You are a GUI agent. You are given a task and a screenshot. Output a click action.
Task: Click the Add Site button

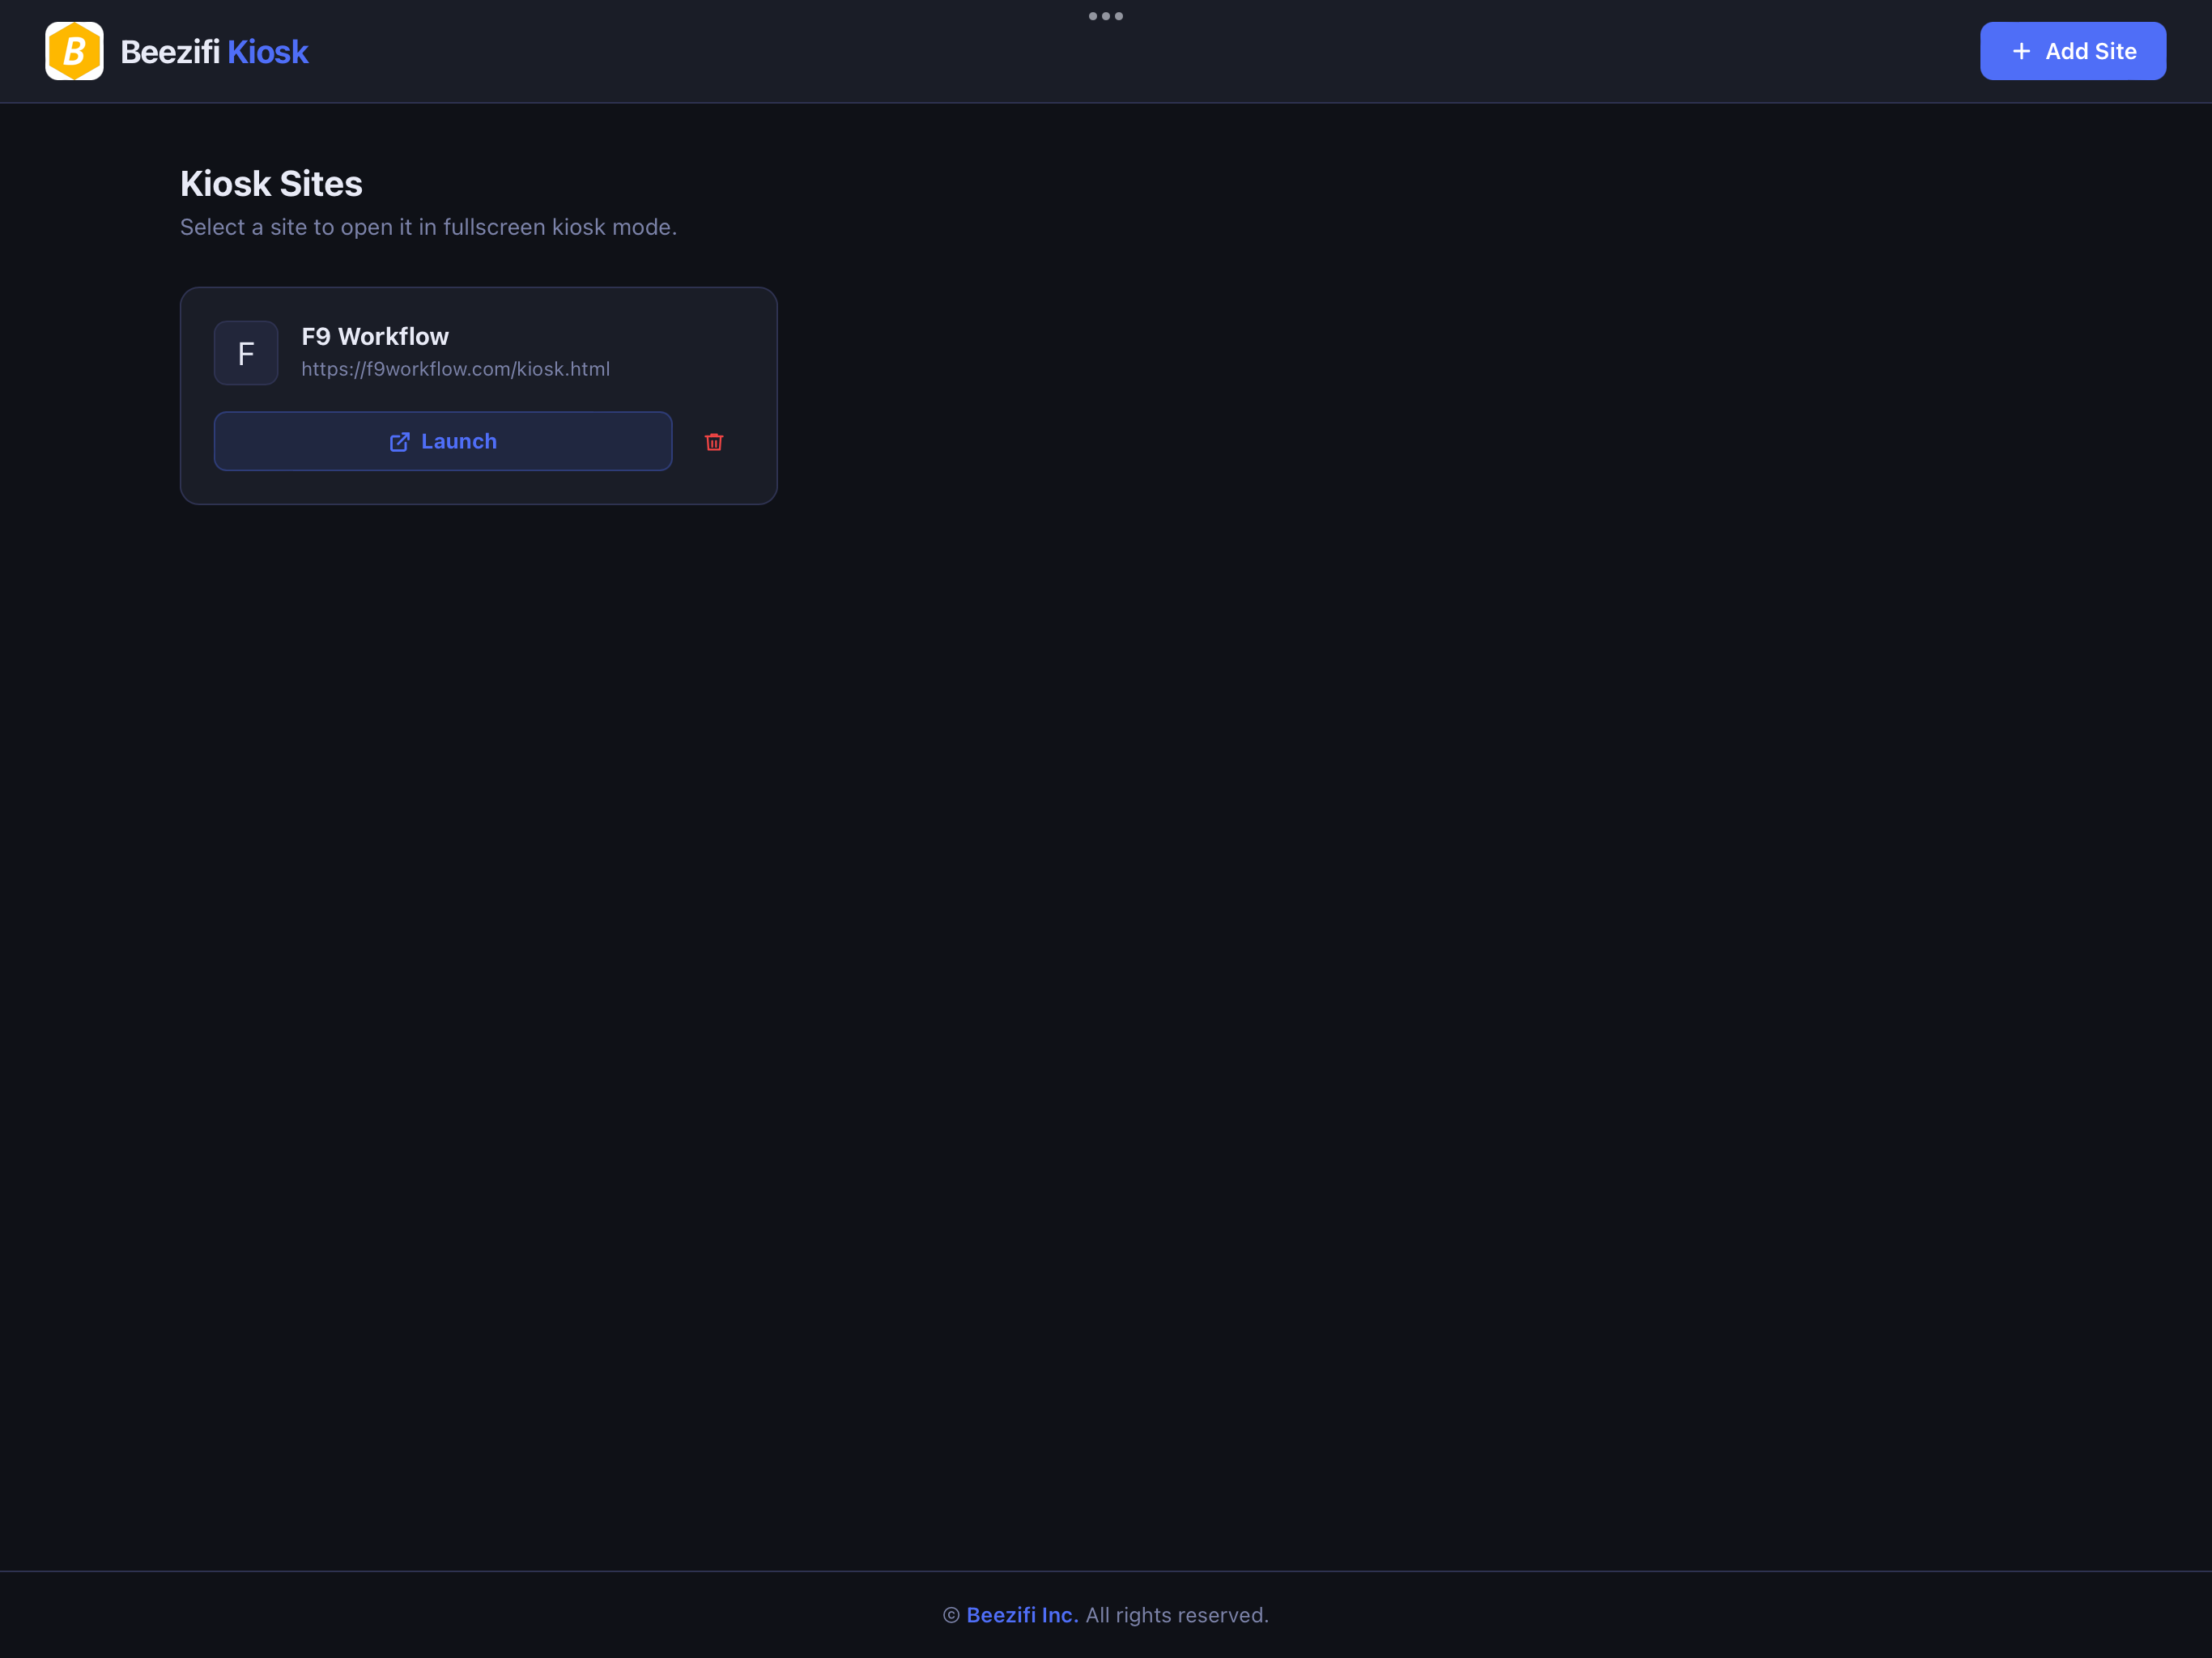tap(2073, 51)
